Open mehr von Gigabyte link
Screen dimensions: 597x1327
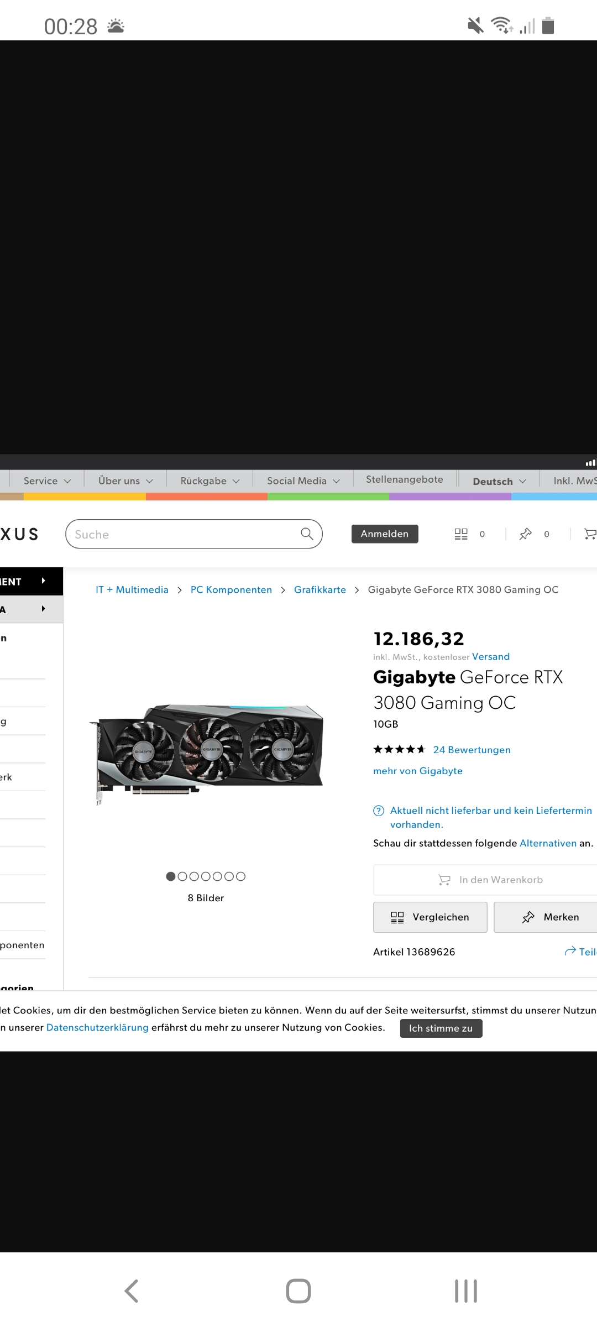tap(418, 771)
